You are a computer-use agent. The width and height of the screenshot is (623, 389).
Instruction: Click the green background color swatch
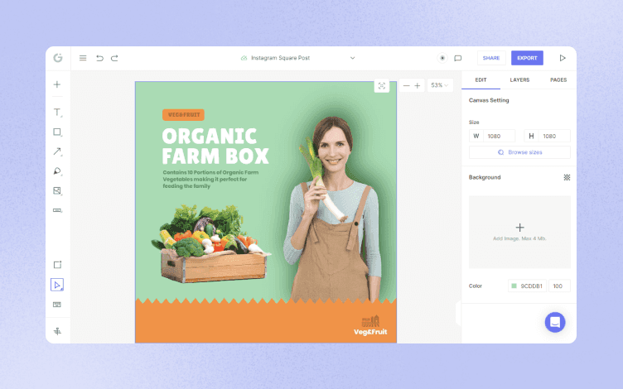point(514,286)
